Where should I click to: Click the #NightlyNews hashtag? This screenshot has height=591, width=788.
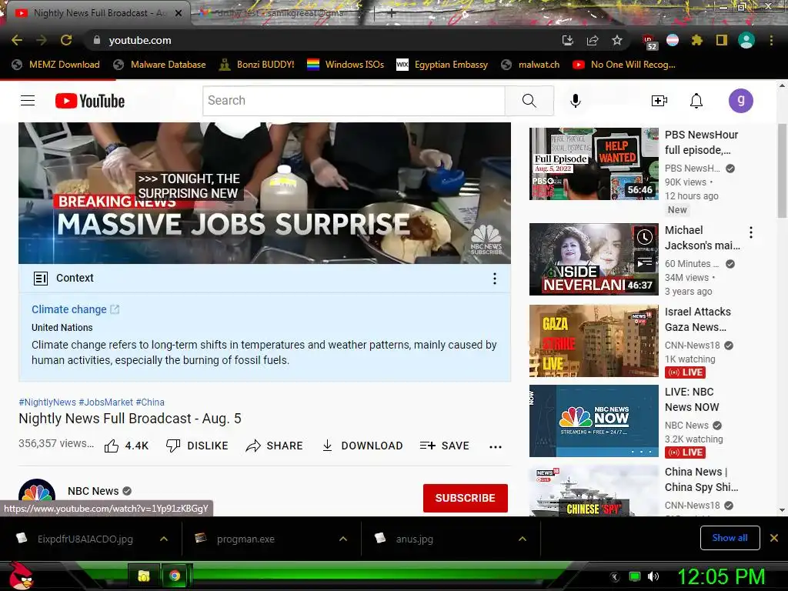click(x=47, y=402)
